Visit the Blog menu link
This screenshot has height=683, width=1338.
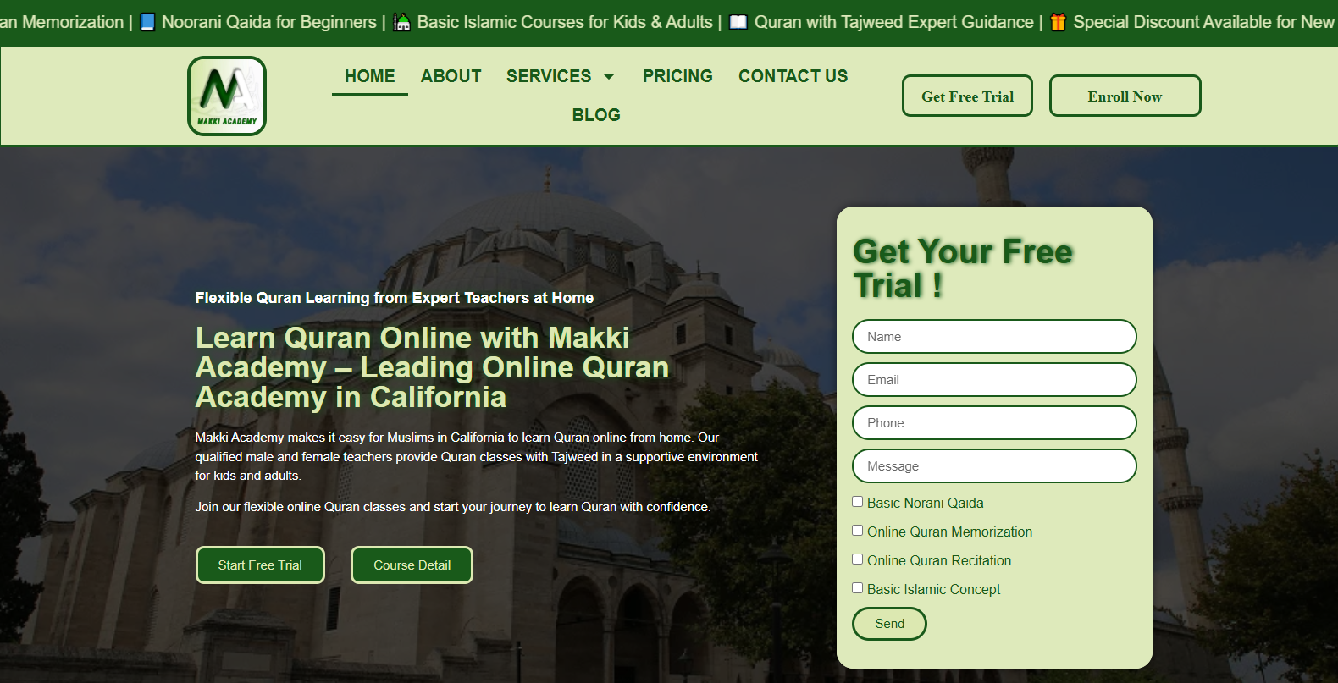pyautogui.click(x=596, y=115)
